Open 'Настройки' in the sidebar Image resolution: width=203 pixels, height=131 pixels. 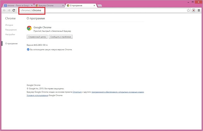pyautogui.click(x=10, y=35)
